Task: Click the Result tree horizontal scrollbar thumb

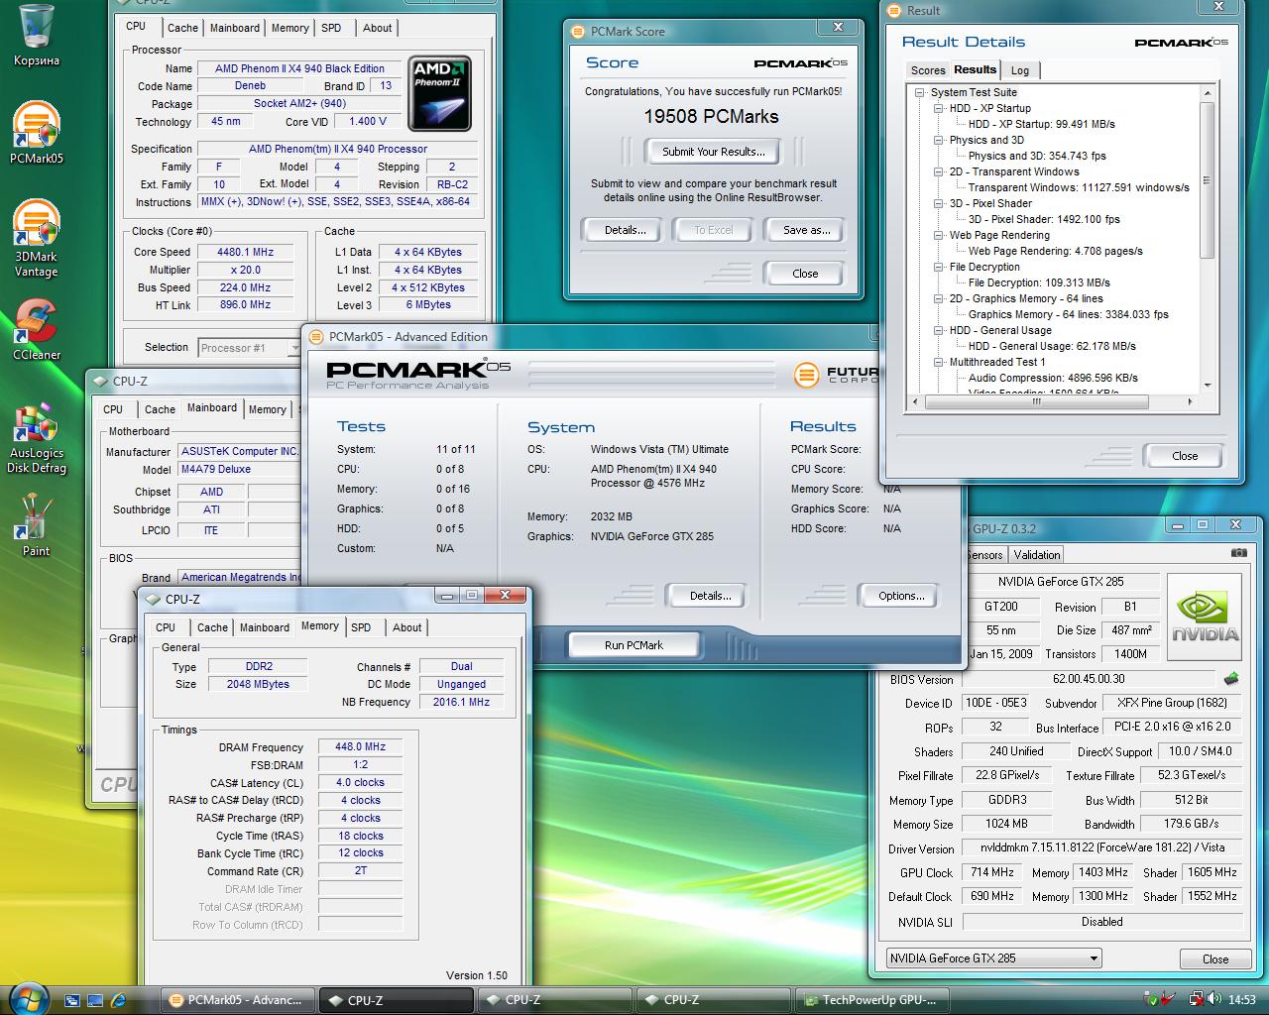Action: [x=1036, y=401]
